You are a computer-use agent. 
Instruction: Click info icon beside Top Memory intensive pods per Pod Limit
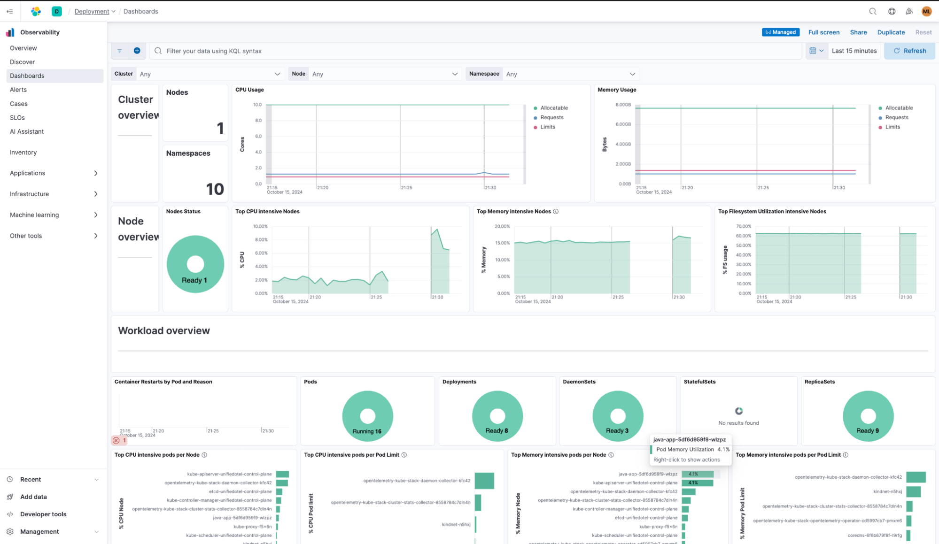846,455
